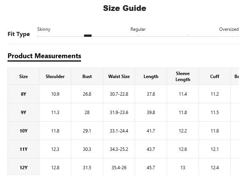The width and height of the screenshot is (250, 182).
Task: Click the Shoulder column header
Action: click(x=55, y=77)
